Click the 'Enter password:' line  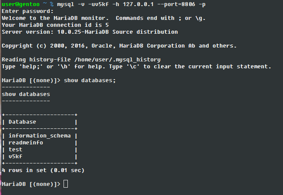(x=28, y=11)
